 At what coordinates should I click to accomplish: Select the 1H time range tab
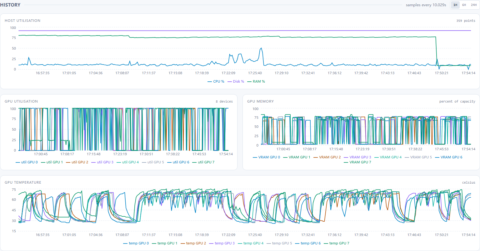pyautogui.click(x=455, y=5)
